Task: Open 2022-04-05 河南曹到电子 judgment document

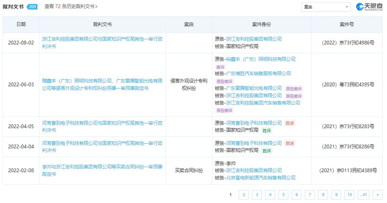Action: coord(102,126)
